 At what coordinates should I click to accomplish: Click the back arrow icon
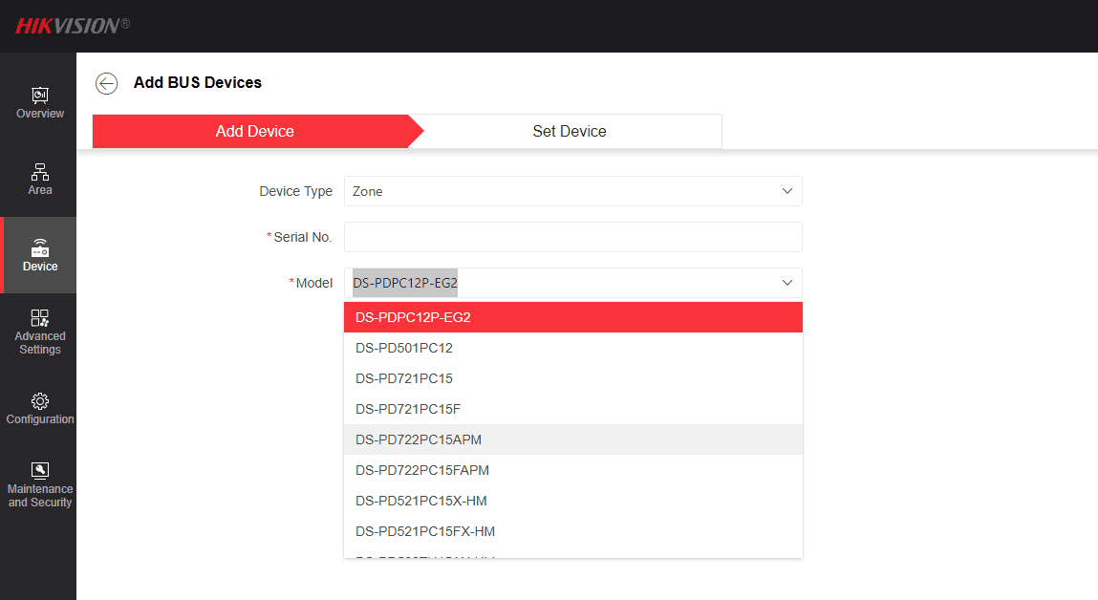(x=106, y=83)
